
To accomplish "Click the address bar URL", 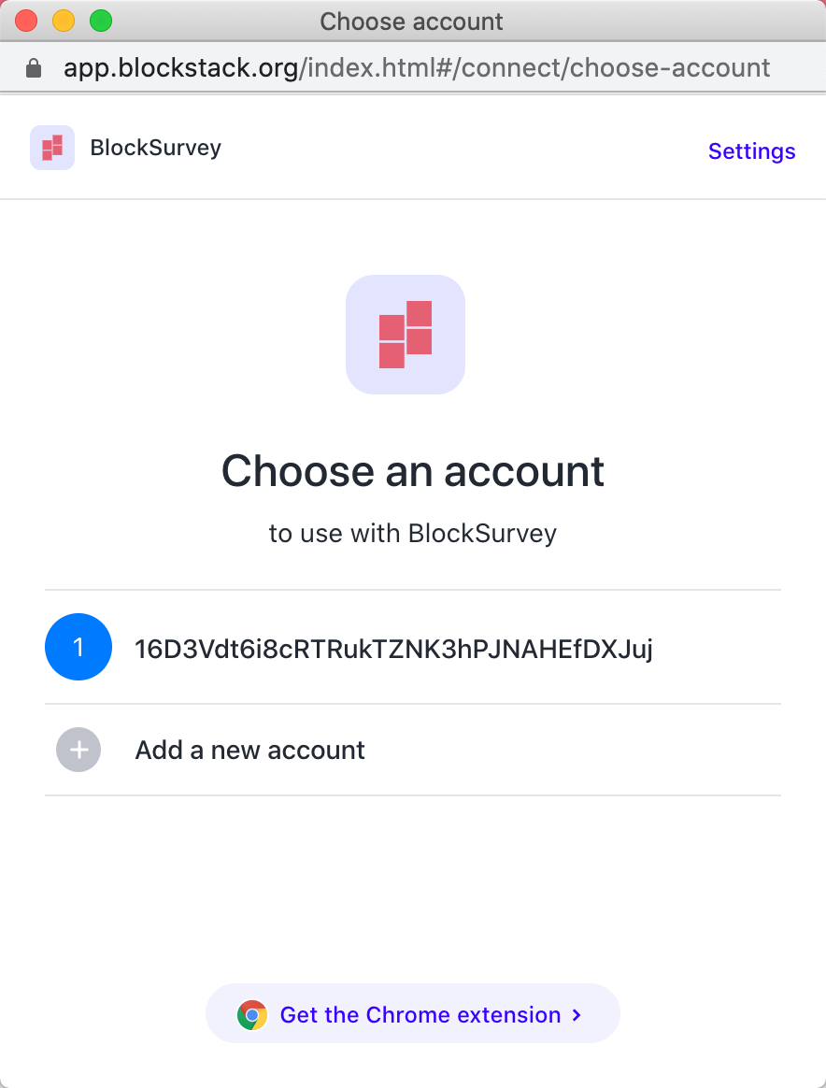I will 415,66.
